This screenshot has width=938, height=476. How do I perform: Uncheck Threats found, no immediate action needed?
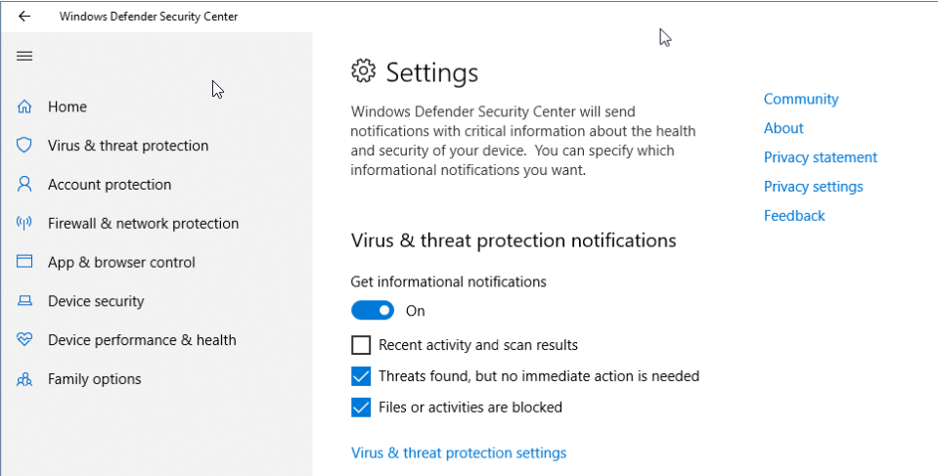click(361, 376)
